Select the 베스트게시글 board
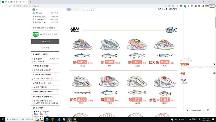The image size is (216, 122). click(x=39, y=62)
